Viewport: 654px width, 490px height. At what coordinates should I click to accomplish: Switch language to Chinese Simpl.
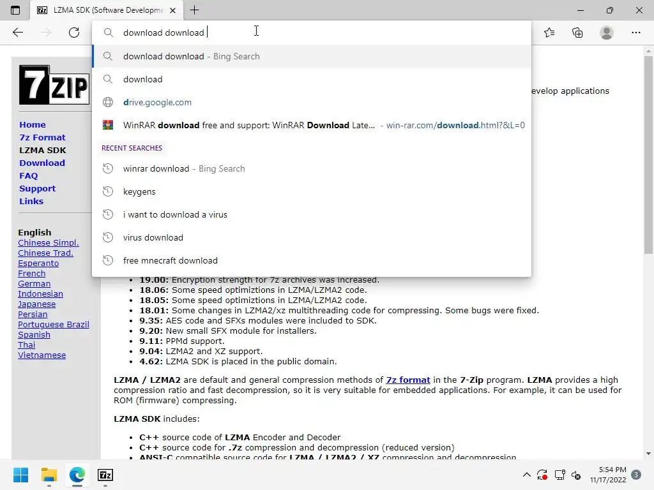tap(49, 243)
